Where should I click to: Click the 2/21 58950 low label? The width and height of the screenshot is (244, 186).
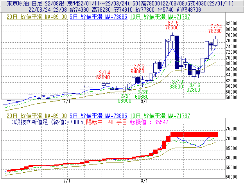124,98
